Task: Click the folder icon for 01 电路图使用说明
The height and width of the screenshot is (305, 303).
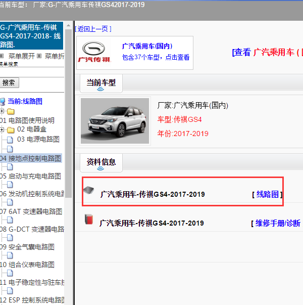Action: (x=11, y=111)
